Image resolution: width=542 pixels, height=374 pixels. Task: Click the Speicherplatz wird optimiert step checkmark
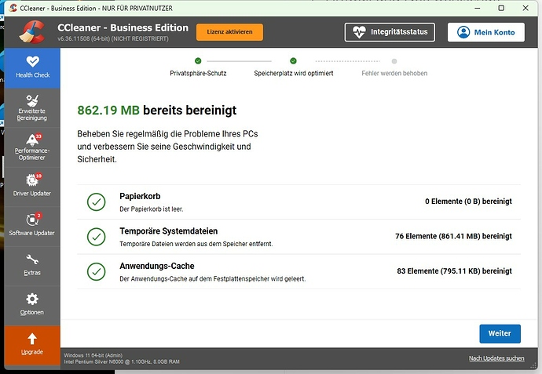coord(293,61)
